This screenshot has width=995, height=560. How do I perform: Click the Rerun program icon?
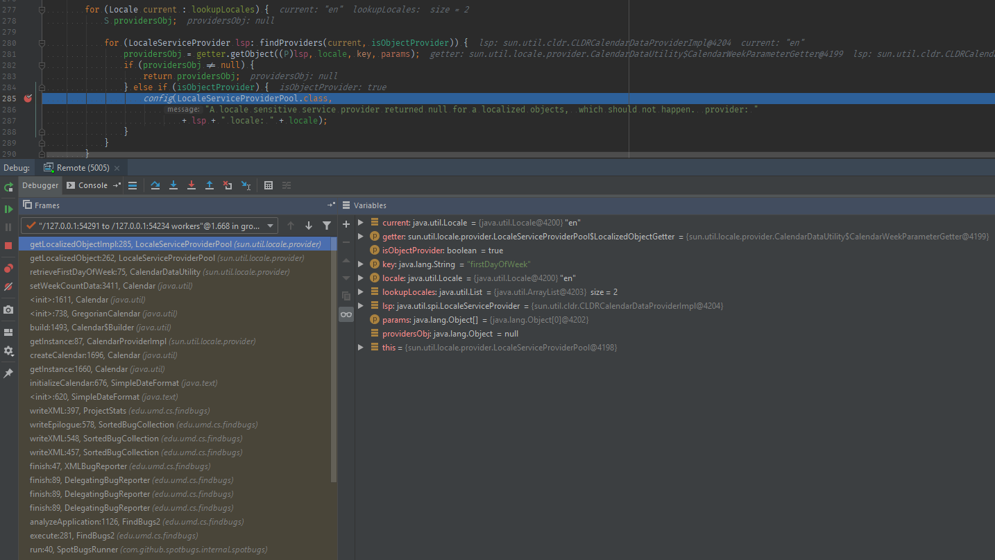click(9, 187)
